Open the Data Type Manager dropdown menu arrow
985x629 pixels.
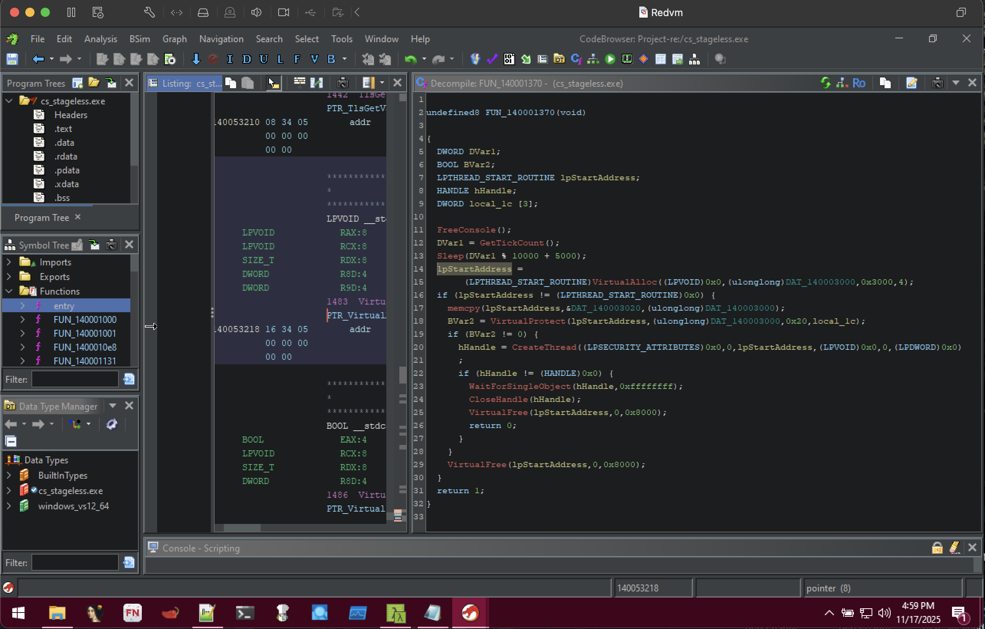click(113, 405)
